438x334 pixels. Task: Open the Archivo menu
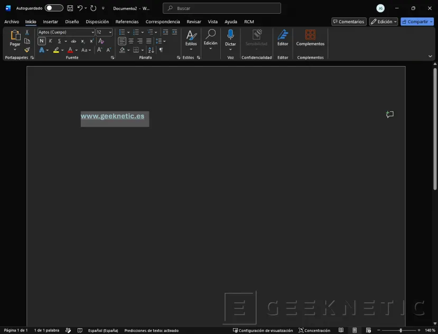[12, 22]
